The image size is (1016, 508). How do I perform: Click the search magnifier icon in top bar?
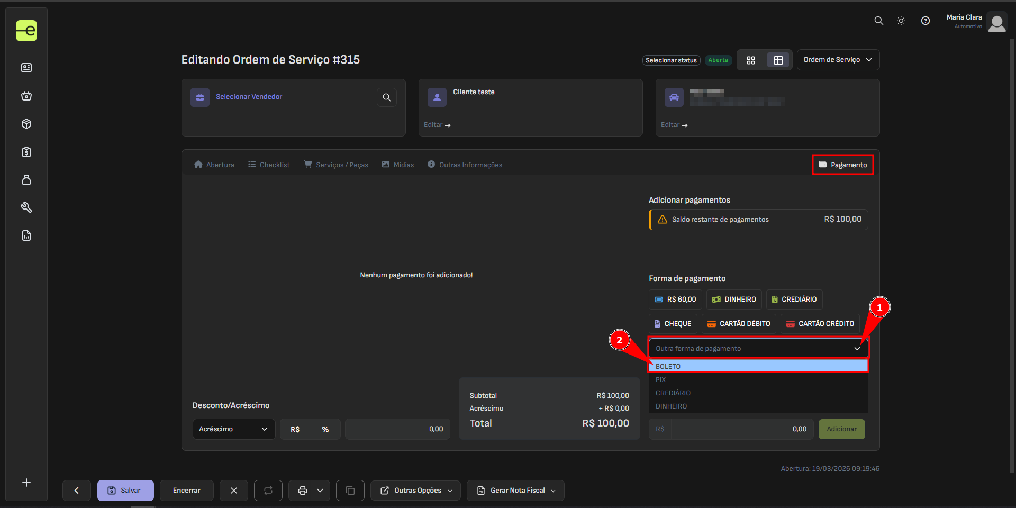click(x=878, y=21)
